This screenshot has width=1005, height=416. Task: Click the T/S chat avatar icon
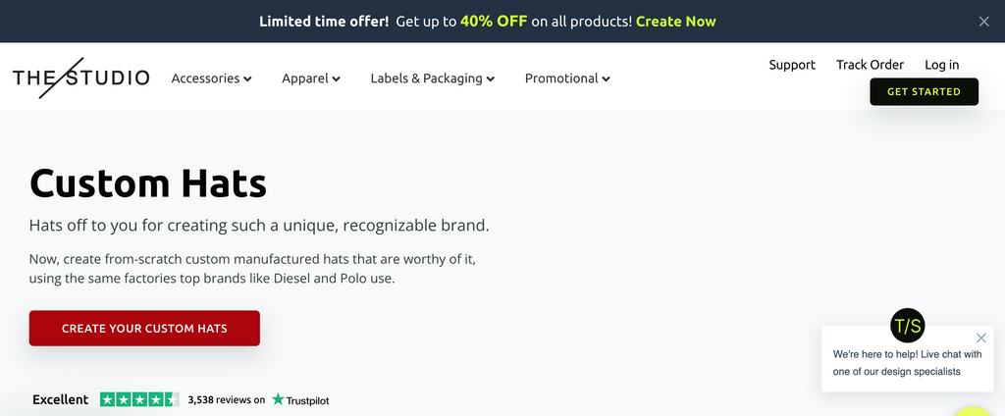point(907,326)
